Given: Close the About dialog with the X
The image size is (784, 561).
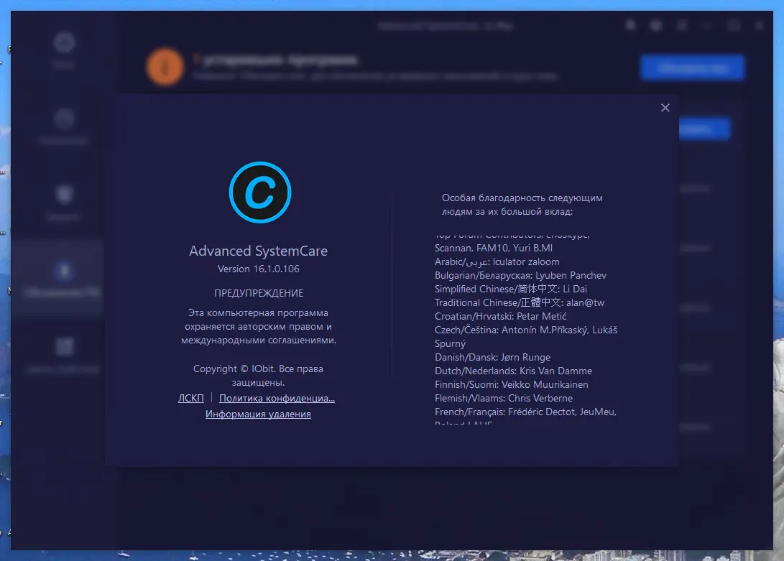Looking at the screenshot, I should click(665, 108).
